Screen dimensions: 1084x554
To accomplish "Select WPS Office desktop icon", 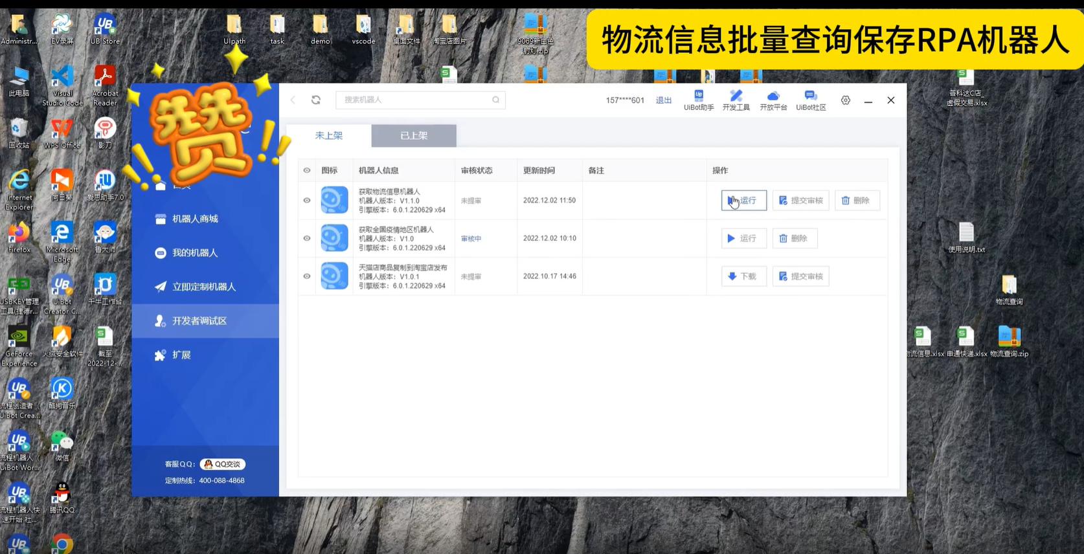I will pos(62,134).
